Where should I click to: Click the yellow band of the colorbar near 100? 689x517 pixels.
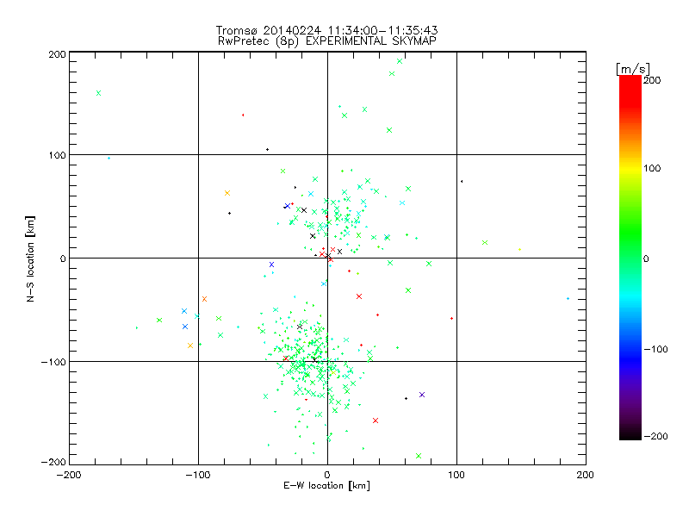coord(630,169)
